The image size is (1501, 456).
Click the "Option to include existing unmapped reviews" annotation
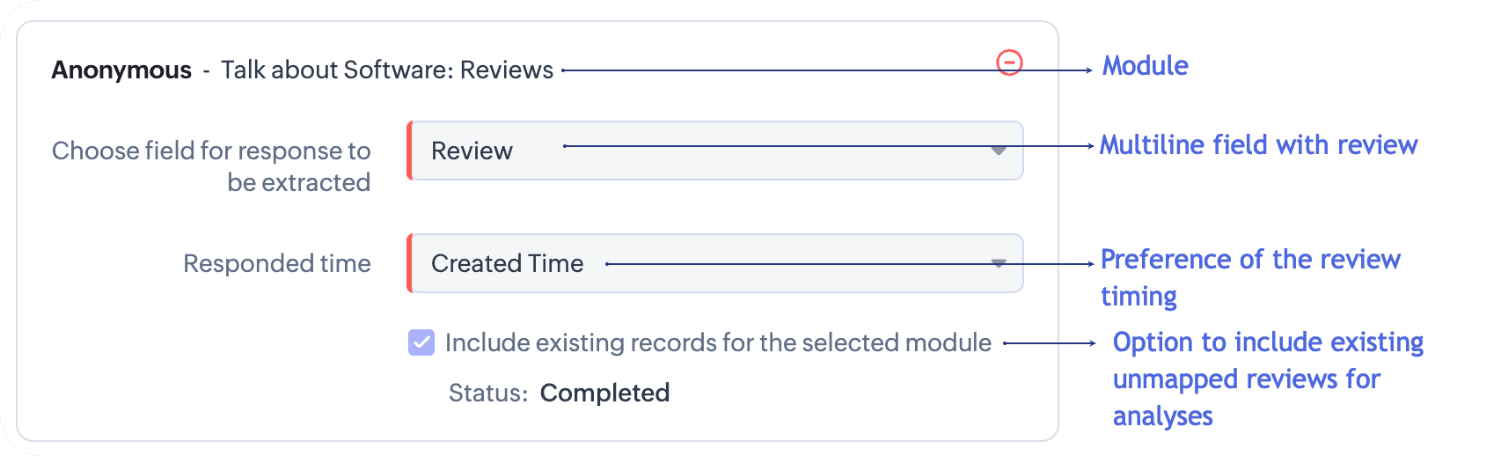click(1267, 379)
